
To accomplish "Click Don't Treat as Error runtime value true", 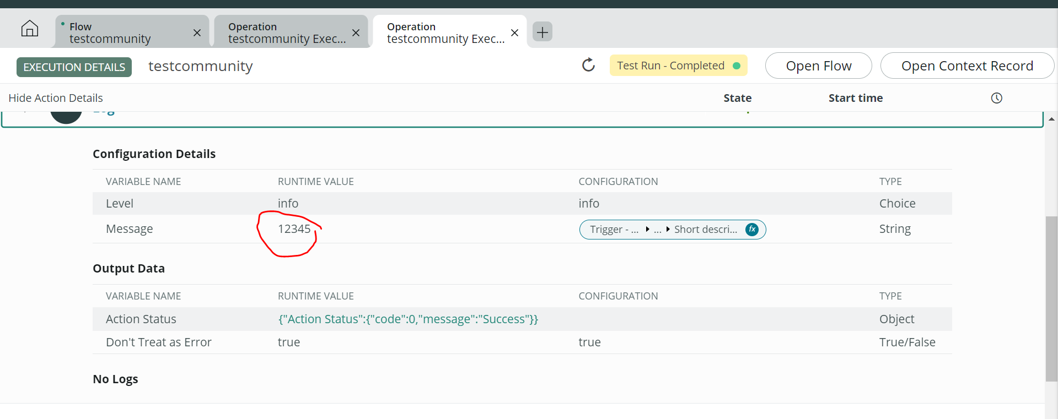I will click(289, 342).
